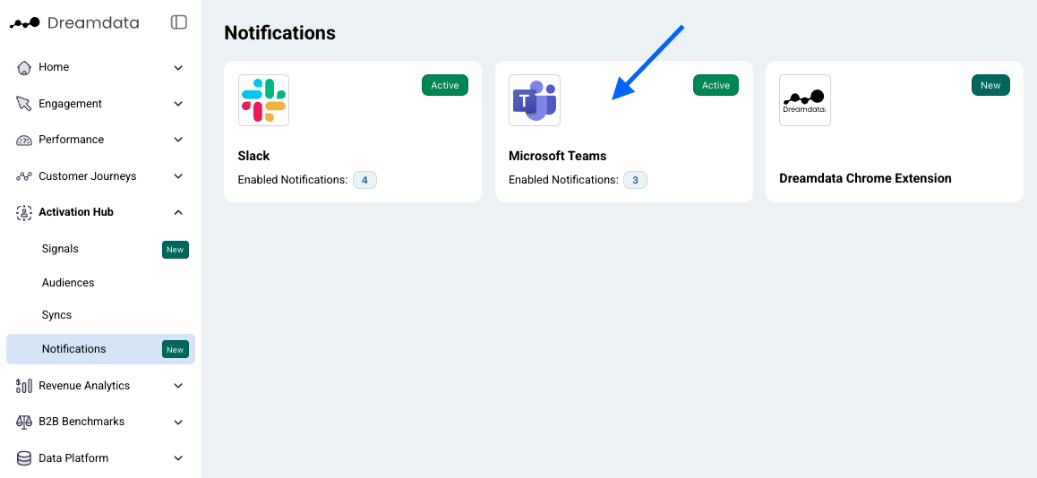
Task: Click the Activation Hub person icon
Action: (x=24, y=212)
